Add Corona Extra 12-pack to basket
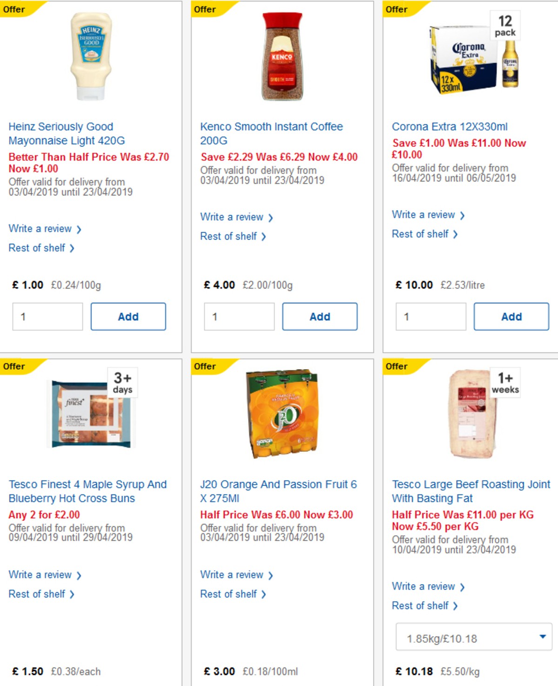This screenshot has width=558, height=686. tap(511, 316)
